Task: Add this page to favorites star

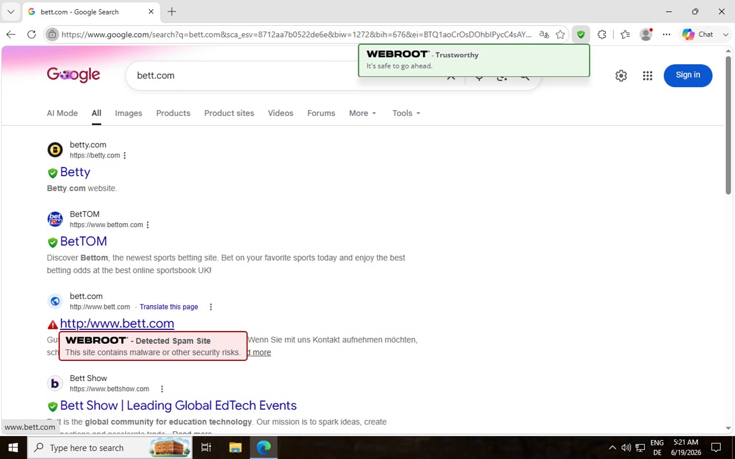Action: [x=560, y=34]
